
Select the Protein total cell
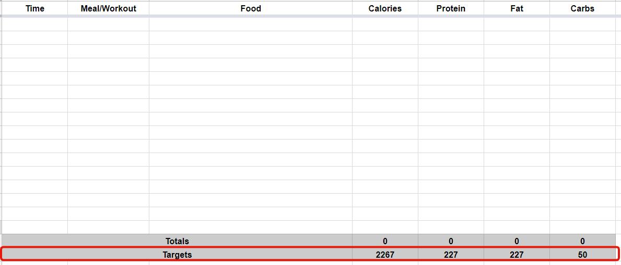click(451, 241)
